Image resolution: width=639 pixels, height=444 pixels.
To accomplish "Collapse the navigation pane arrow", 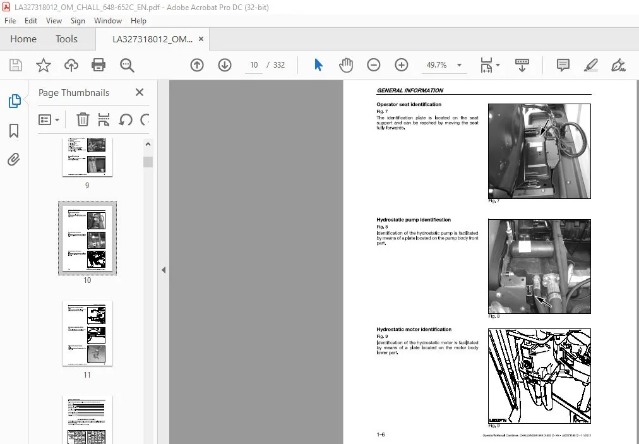I will pyautogui.click(x=164, y=270).
